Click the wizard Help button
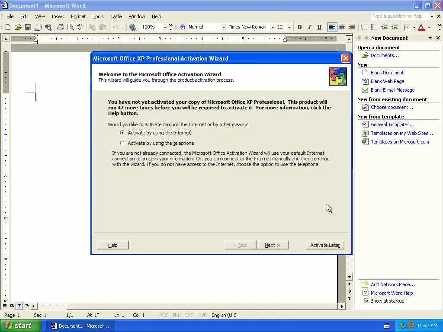This screenshot has width=443, height=332. click(113, 245)
